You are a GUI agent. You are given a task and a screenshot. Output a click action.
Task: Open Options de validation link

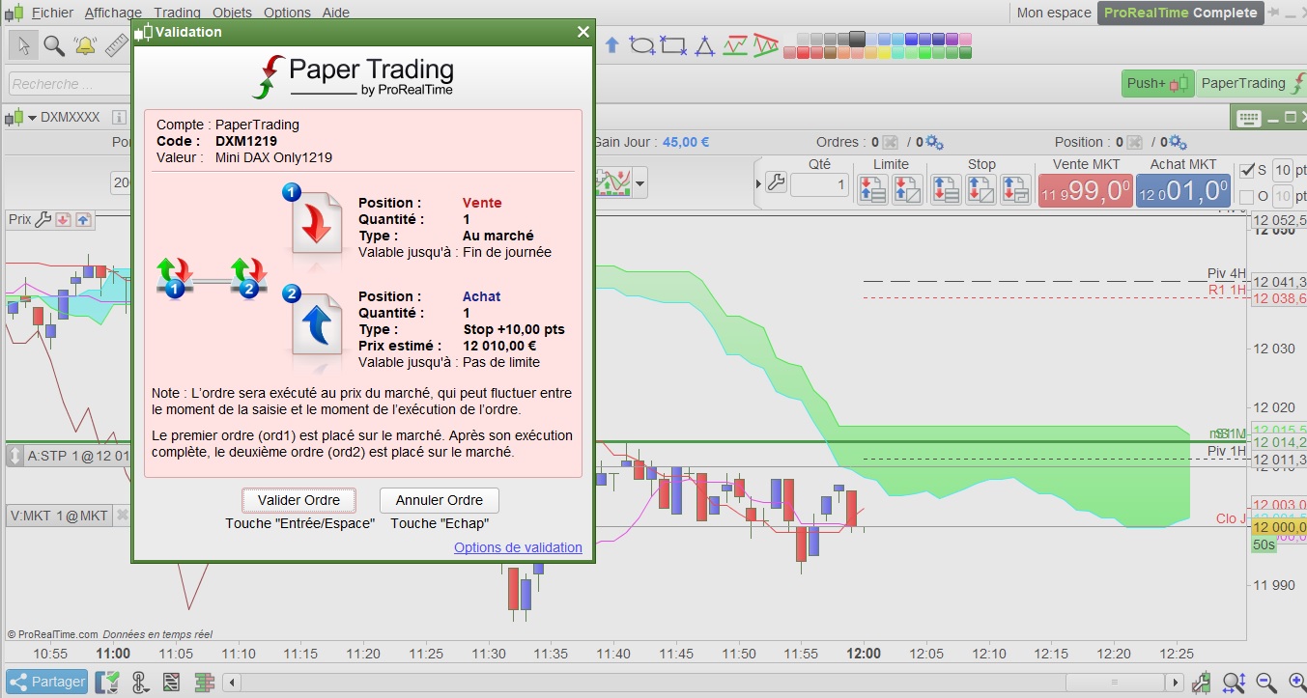pos(518,547)
